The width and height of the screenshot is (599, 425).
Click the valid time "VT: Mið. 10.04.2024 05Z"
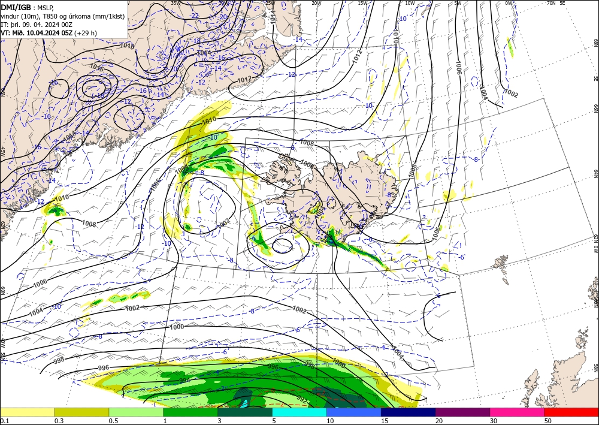coord(37,33)
